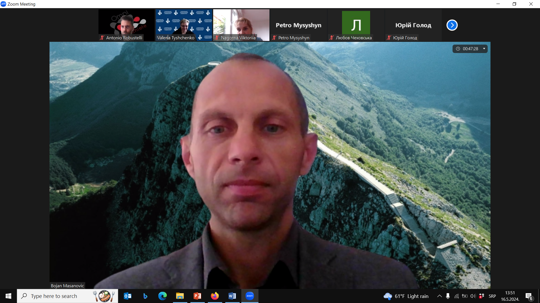The image size is (540, 303).
Task: Click the search highlights food icon
Action: tap(104, 296)
